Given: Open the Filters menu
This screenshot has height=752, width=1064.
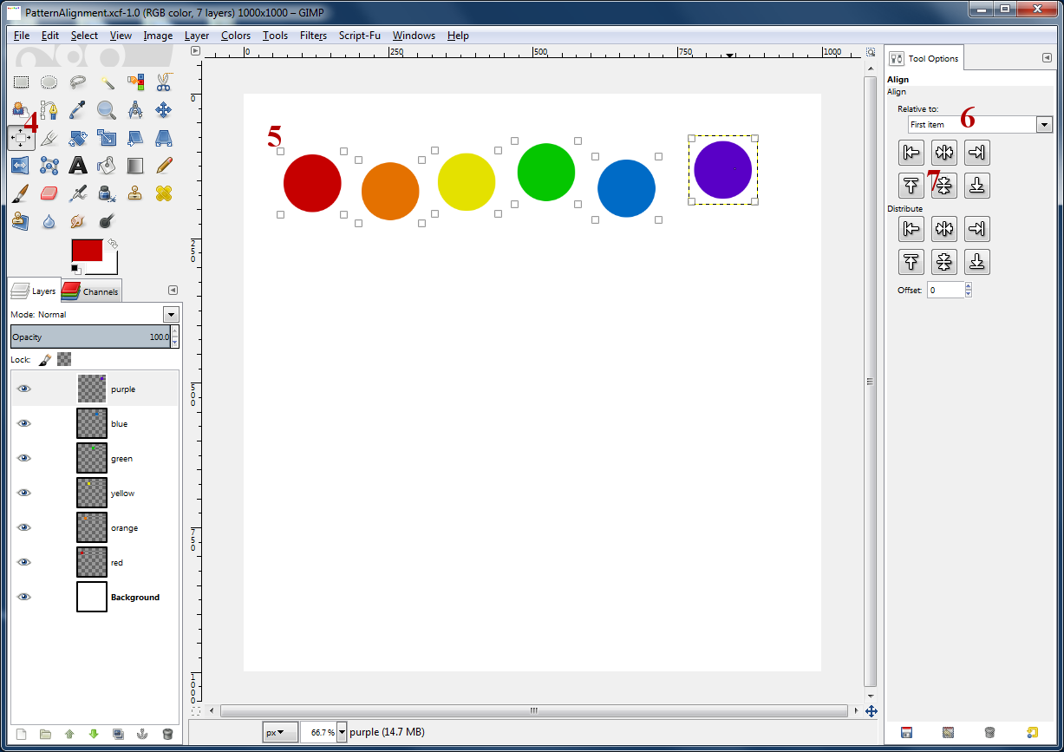Looking at the screenshot, I should pyautogui.click(x=313, y=36).
